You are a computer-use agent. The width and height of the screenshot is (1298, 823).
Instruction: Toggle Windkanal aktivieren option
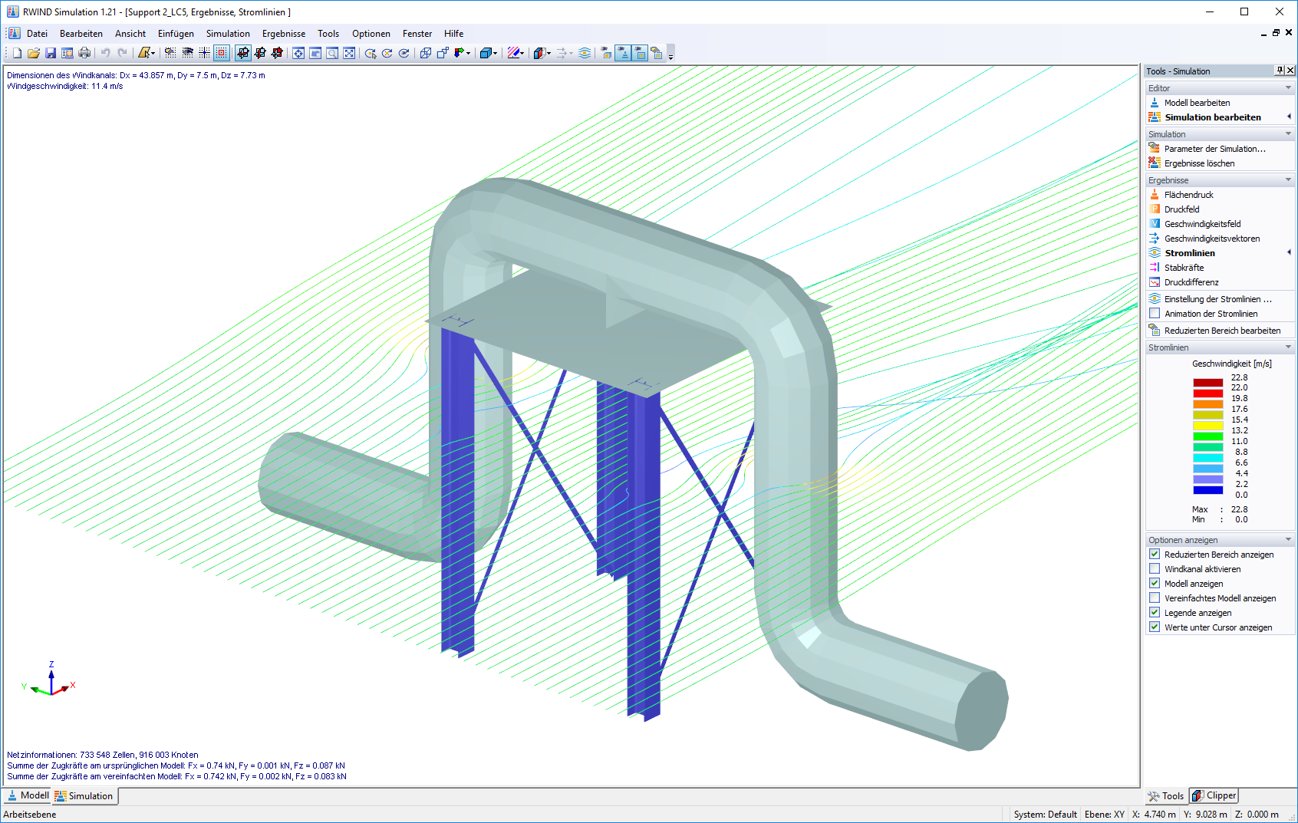1155,568
